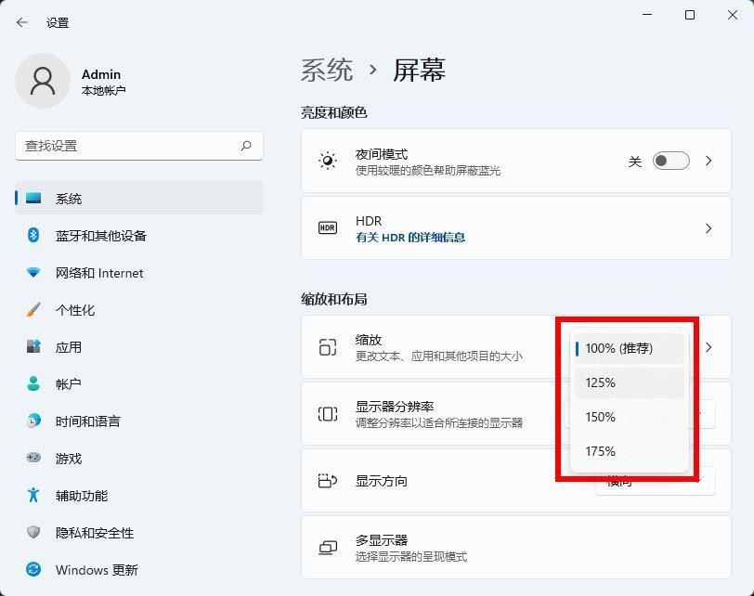Open 时间和语言 clock icon

point(33,421)
